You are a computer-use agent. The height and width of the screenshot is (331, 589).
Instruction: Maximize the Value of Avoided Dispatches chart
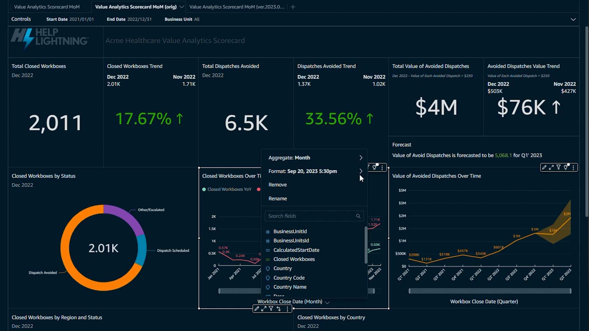[x=551, y=167]
